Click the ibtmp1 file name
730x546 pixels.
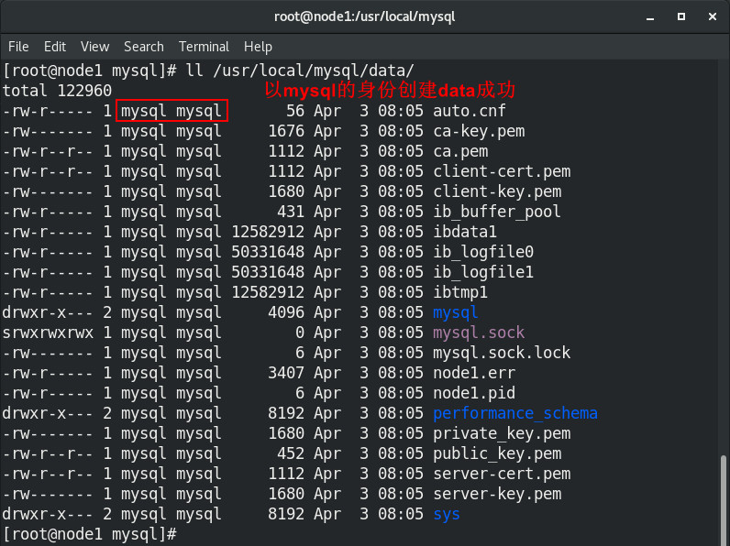coord(460,292)
